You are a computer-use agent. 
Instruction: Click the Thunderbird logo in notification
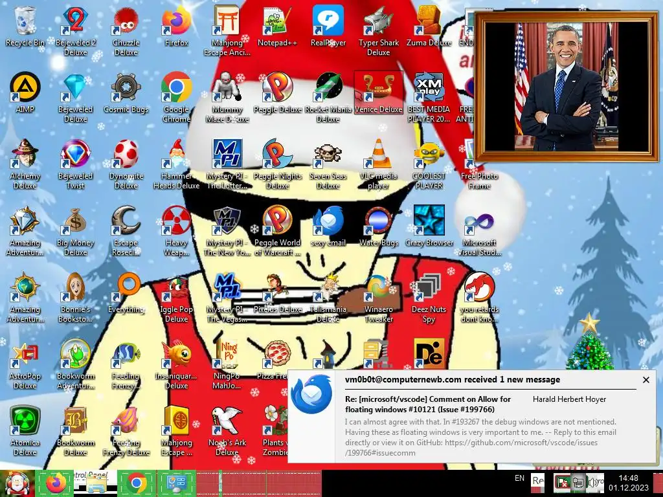(x=312, y=394)
